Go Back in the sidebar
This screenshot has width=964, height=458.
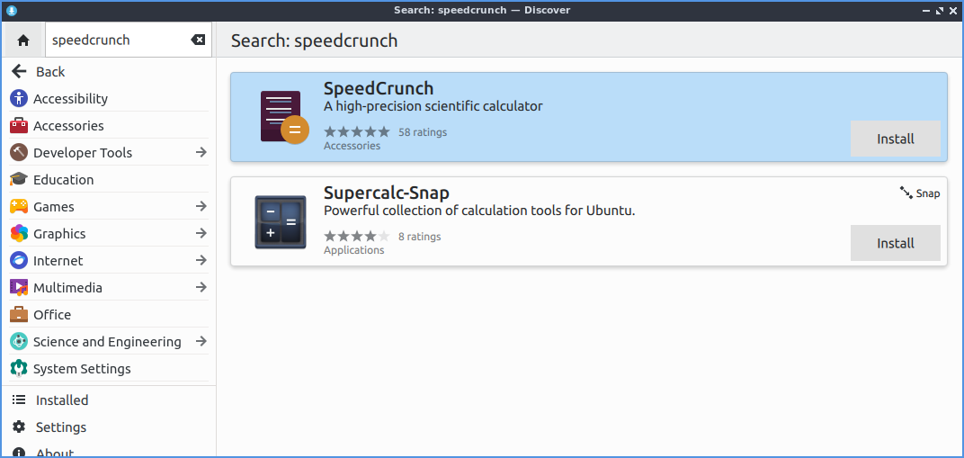pos(49,72)
